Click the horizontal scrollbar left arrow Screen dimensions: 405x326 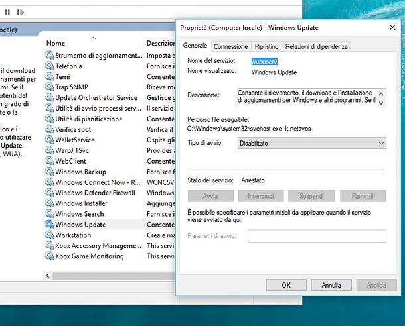click(48, 276)
